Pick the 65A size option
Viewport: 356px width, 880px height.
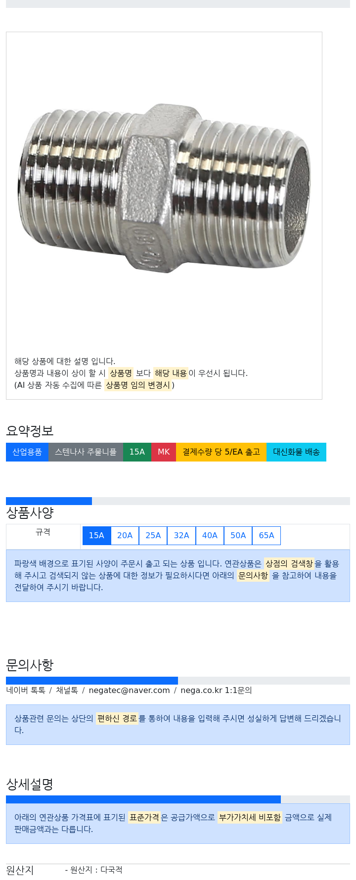pyautogui.click(x=267, y=536)
